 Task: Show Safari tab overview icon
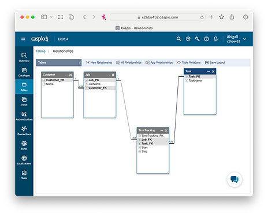[71, 17]
